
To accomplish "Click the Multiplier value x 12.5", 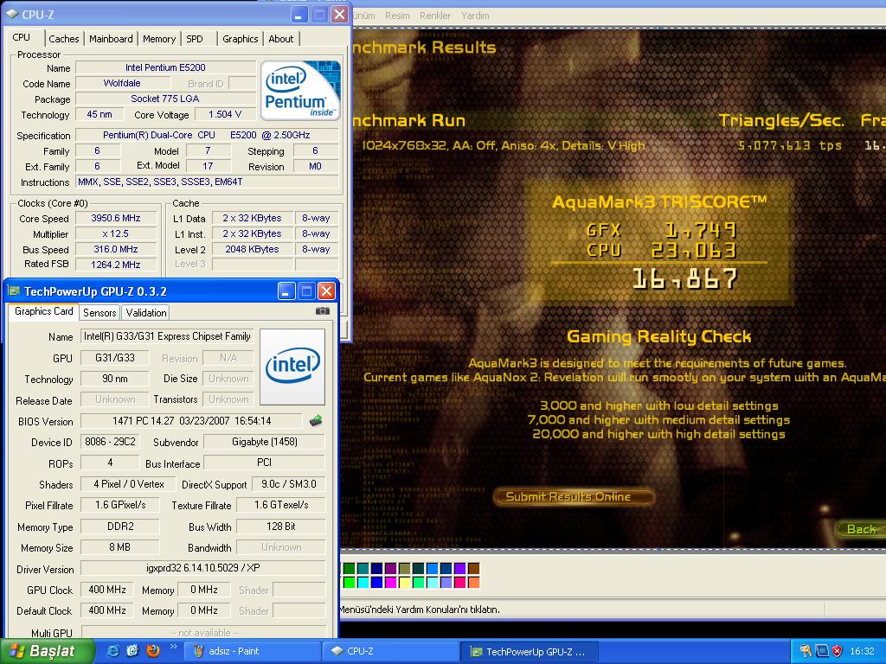I will pyautogui.click(x=116, y=233).
